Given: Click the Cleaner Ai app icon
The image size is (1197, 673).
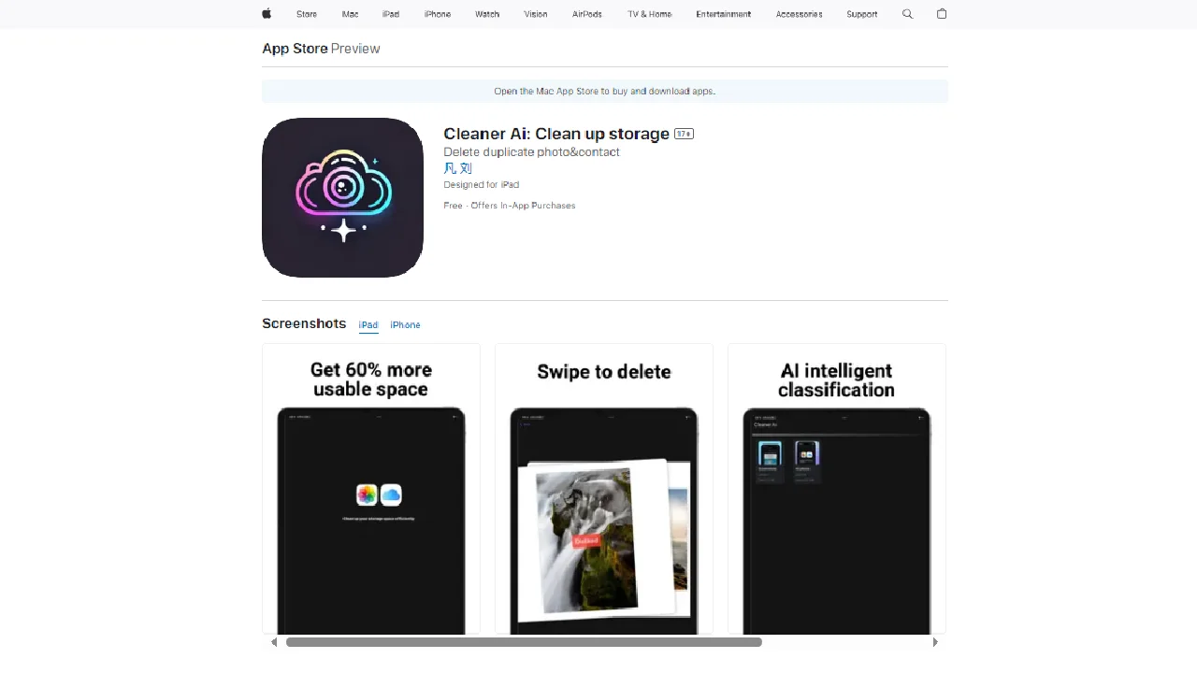Looking at the screenshot, I should 342,197.
